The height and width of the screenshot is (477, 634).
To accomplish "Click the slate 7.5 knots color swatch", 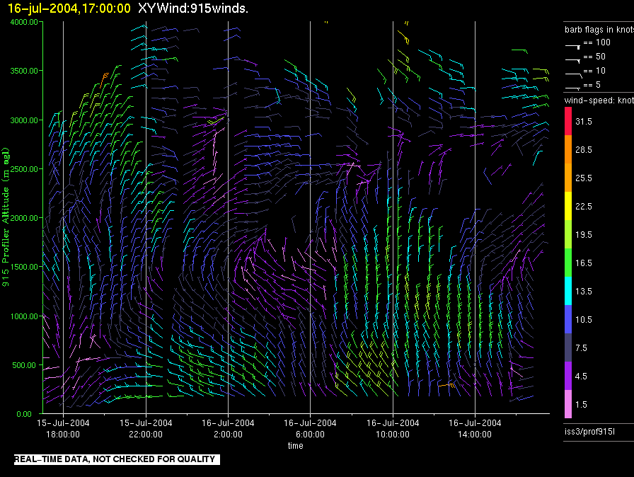I will pyautogui.click(x=568, y=347).
